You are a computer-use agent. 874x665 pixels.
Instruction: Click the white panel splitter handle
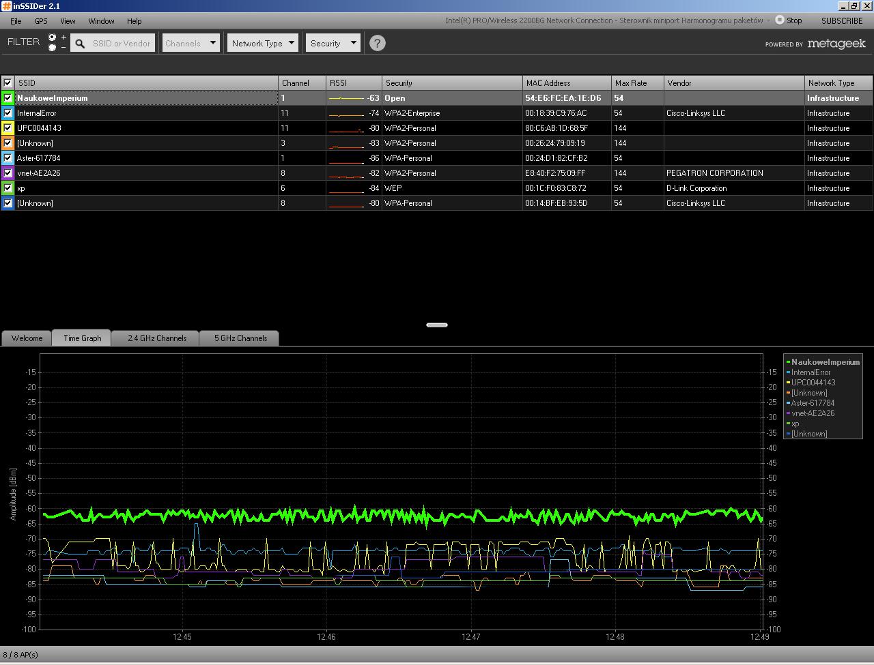(437, 325)
